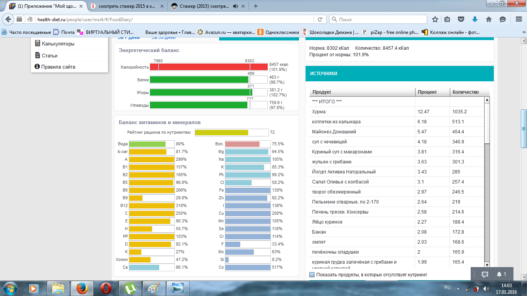Open the Правила сайта link
The image size is (527, 296).
(x=58, y=67)
